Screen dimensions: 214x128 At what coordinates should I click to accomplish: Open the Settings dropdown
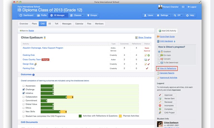pyautogui.click(x=164, y=15)
